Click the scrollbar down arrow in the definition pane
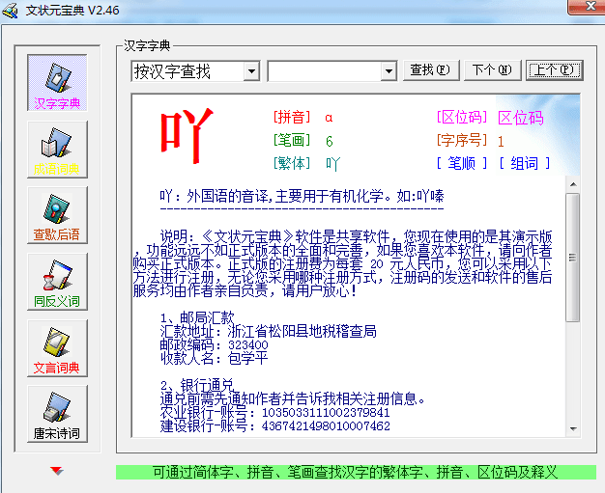 573,429
